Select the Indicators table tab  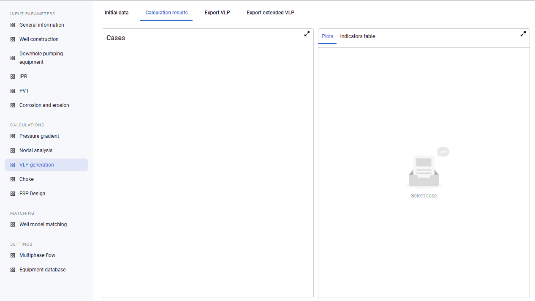tap(358, 36)
